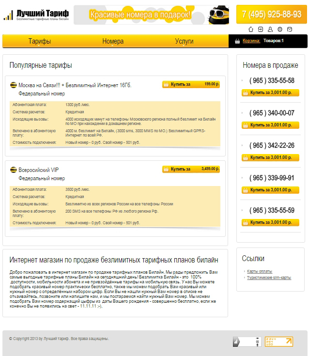Click the Интернет магазин по продаже heading
Viewport: 309px width, 356px height.
pos(114,260)
